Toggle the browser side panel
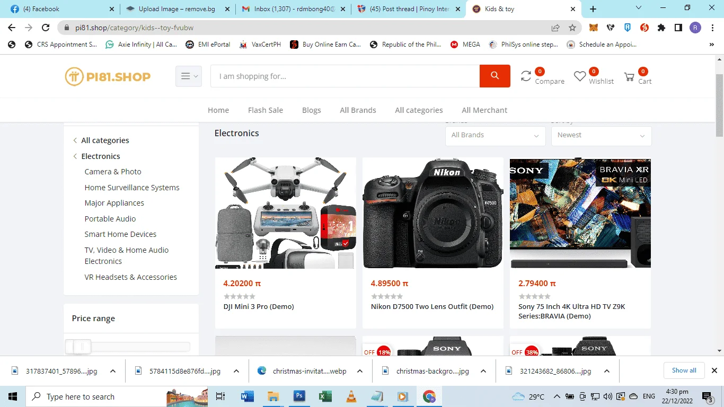The image size is (724, 407). pyautogui.click(x=678, y=28)
